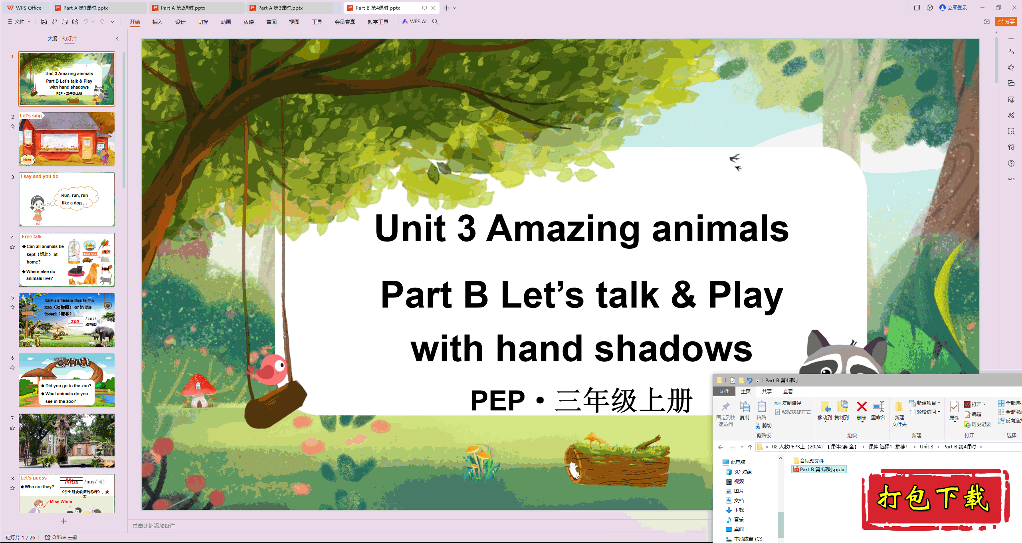Image resolution: width=1022 pixels, height=543 pixels.
Task: Click the WPS AI button
Action: pyautogui.click(x=415, y=22)
